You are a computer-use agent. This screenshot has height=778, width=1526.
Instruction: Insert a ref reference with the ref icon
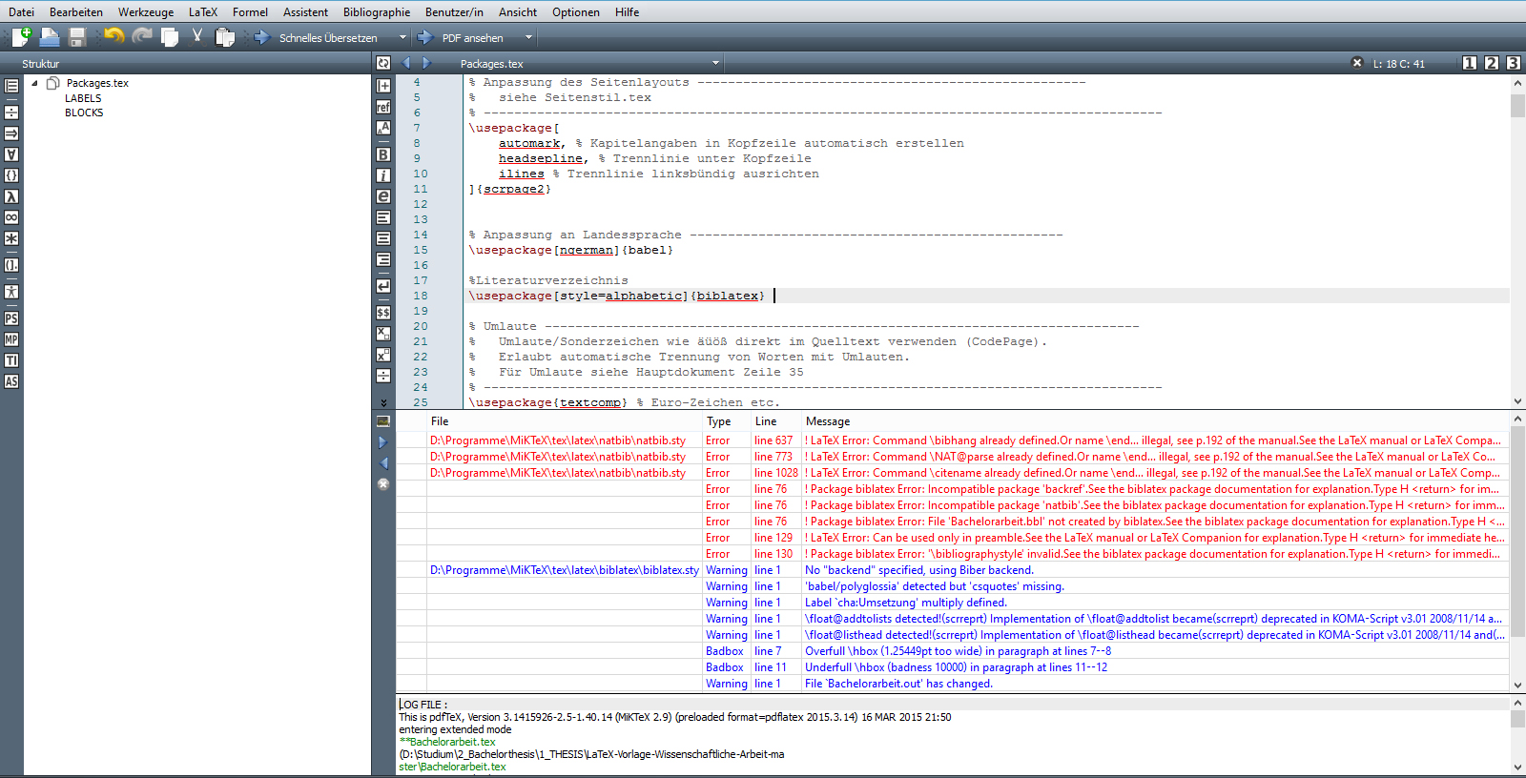point(383,107)
